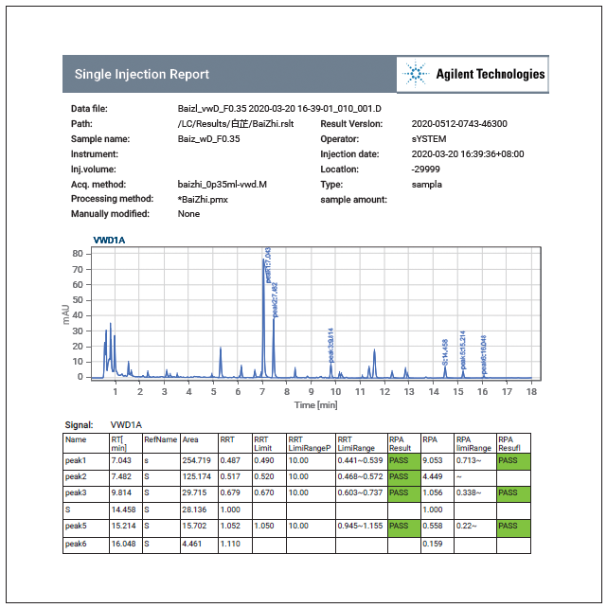Click the peak3 9.814 label on chromatogram

click(330, 345)
